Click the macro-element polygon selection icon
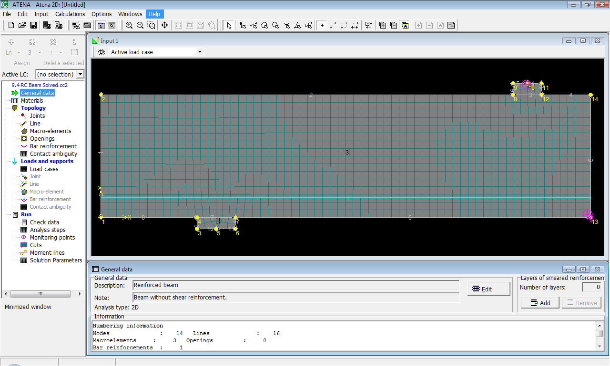Screen dimensions: 610x366 pos(264,25)
